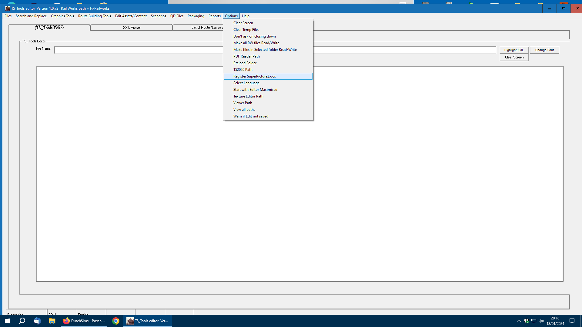Open the volume control in the tray
The height and width of the screenshot is (327, 582).
(541, 321)
